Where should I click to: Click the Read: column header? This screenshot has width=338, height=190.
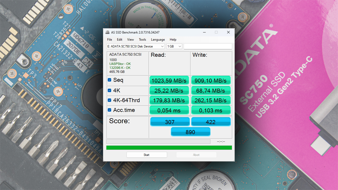point(158,55)
